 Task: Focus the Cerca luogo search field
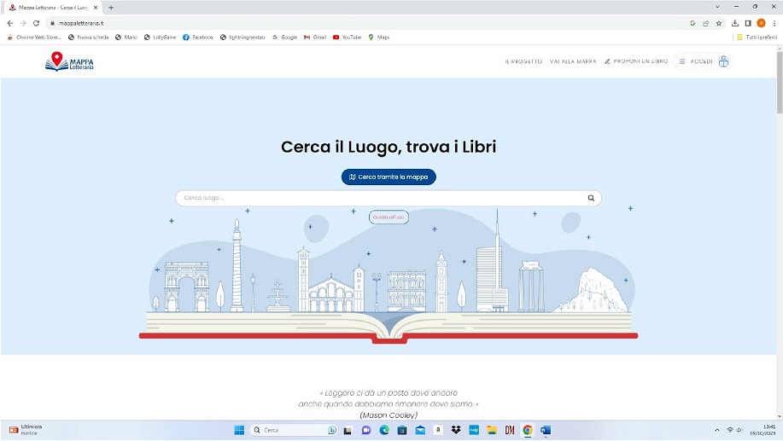pyautogui.click(x=382, y=198)
